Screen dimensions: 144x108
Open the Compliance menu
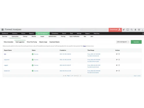pyautogui.click(x=55, y=33)
